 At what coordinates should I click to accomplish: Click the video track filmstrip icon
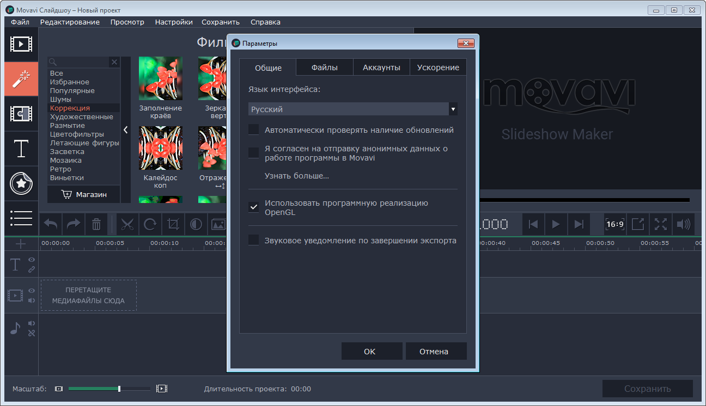pos(15,296)
